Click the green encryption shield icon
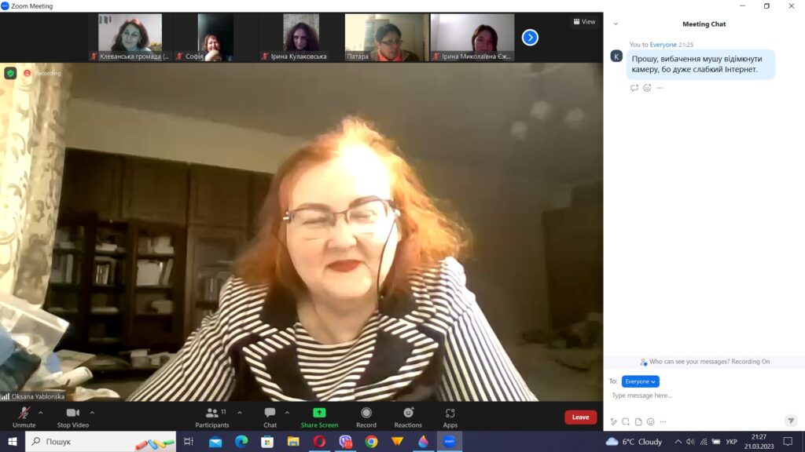The image size is (805, 452). (x=10, y=73)
